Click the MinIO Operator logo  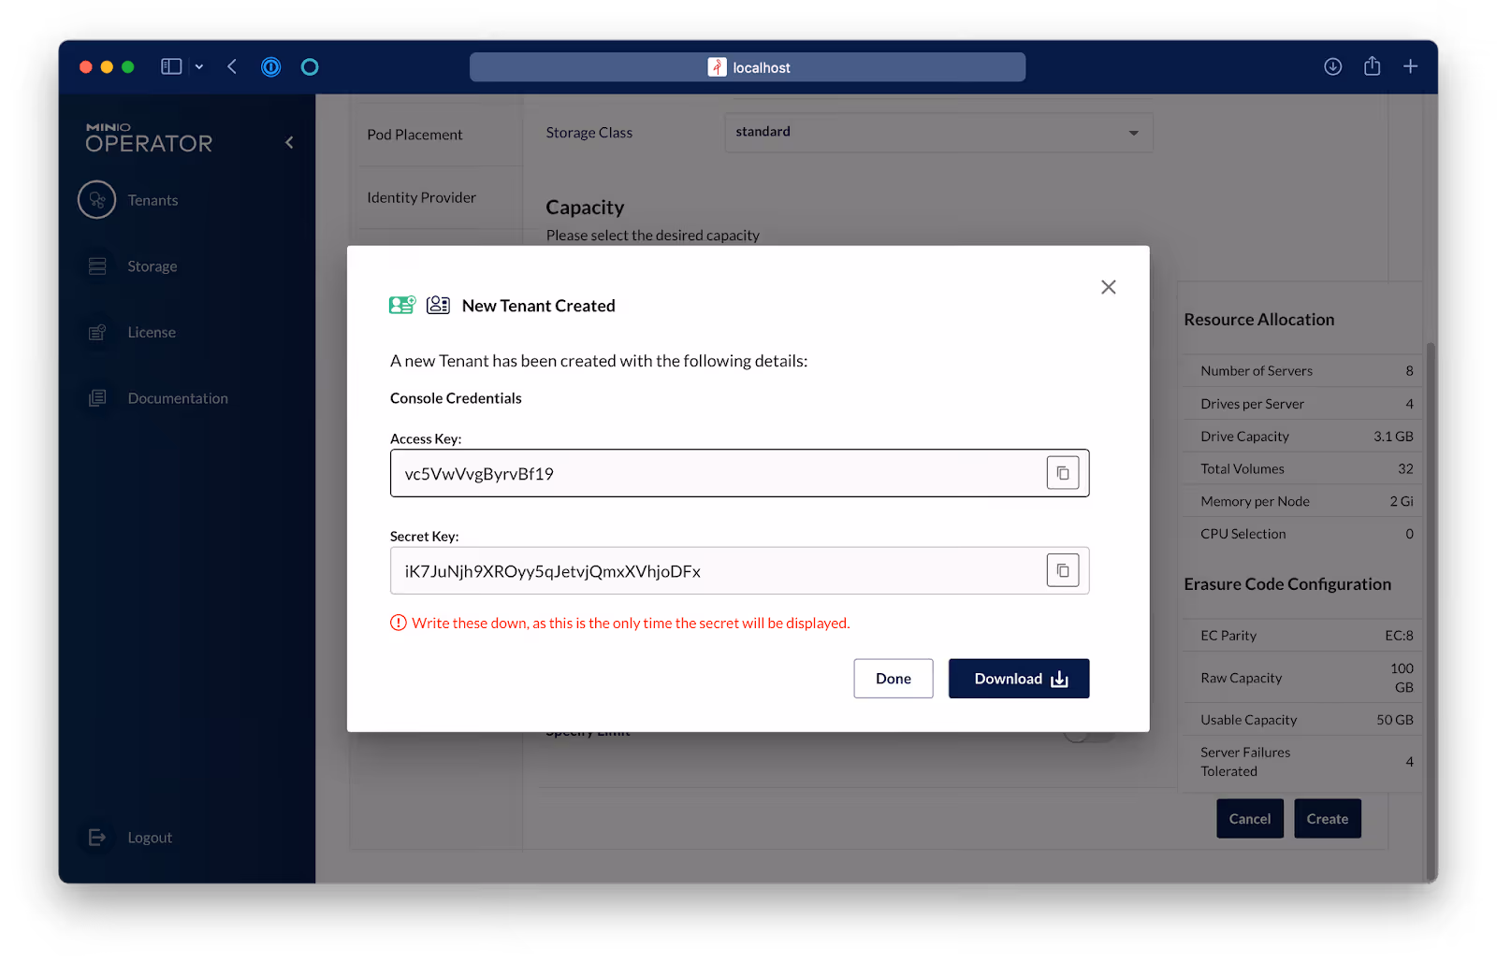click(x=149, y=138)
